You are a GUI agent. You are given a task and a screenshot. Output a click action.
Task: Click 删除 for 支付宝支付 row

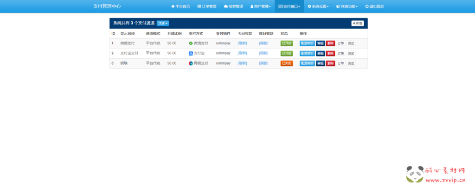coord(330,54)
